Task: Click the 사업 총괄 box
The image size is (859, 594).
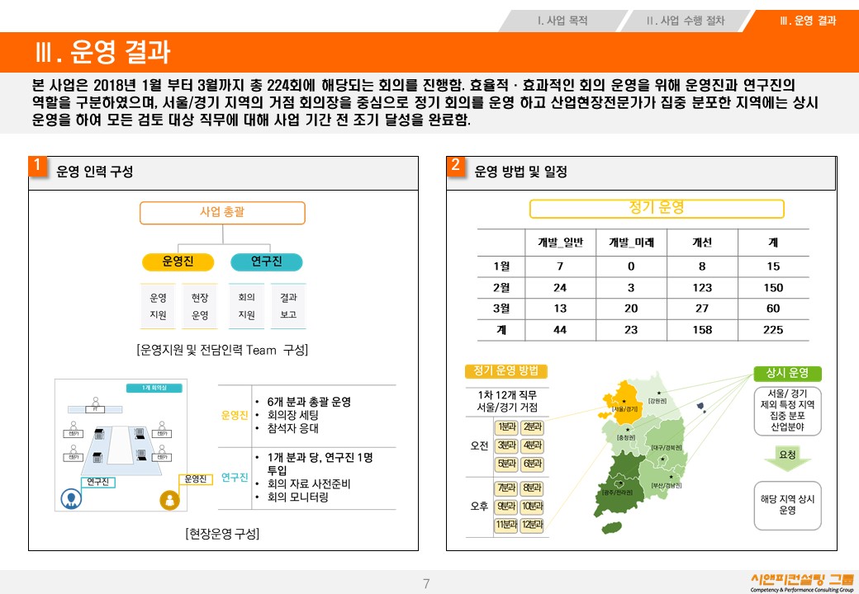Action: coord(222,213)
